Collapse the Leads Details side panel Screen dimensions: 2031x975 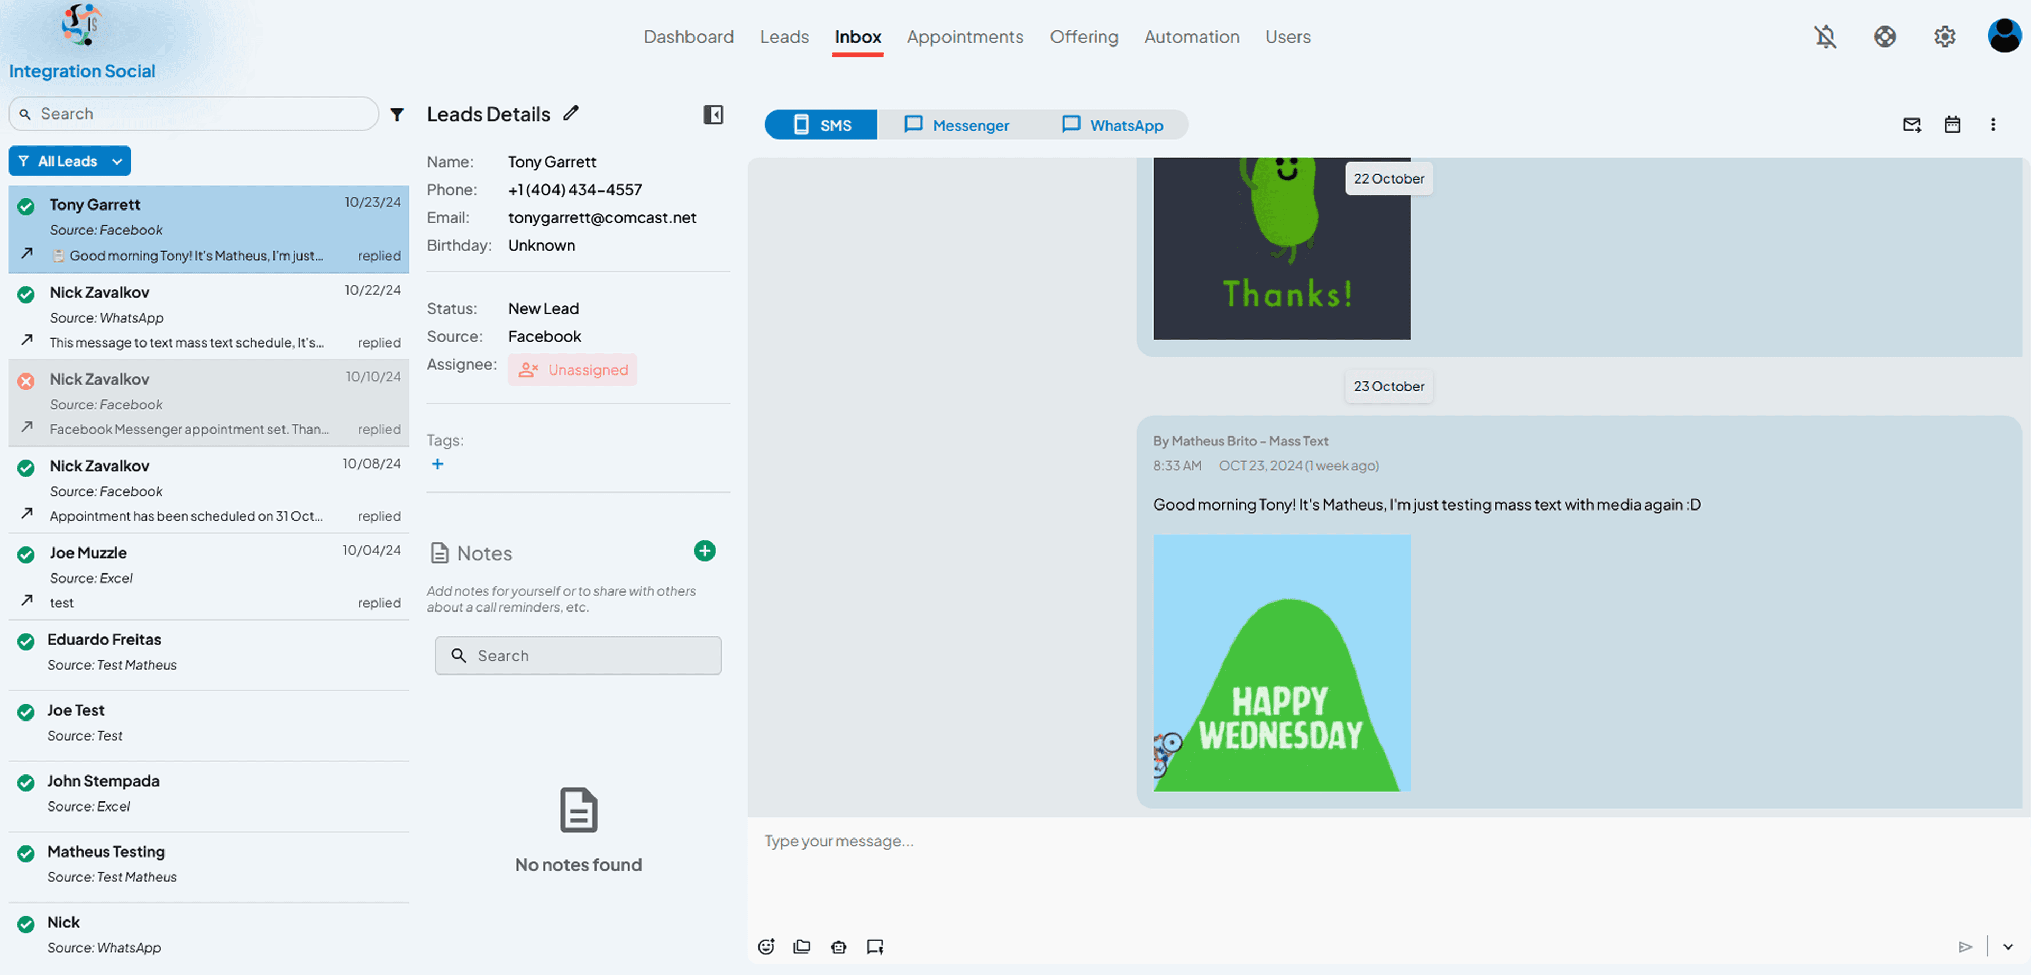pos(713,115)
